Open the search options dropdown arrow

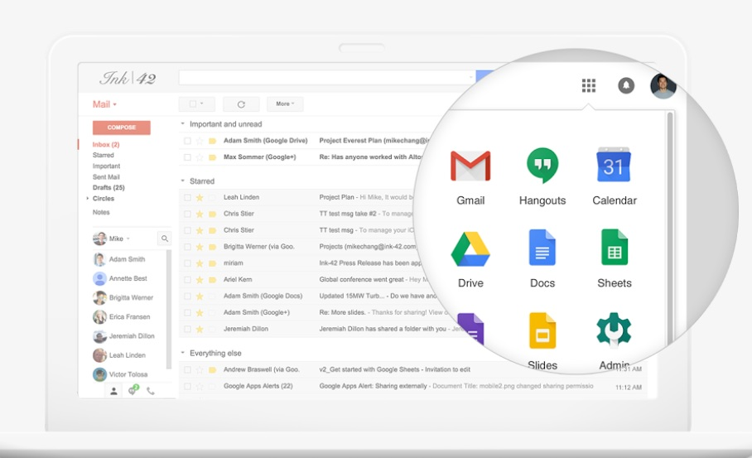(470, 77)
